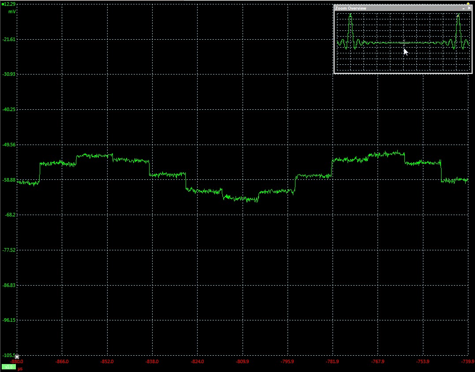Click the -40.25 voltage axis value
This screenshot has height=372, width=475.
click(x=9, y=110)
